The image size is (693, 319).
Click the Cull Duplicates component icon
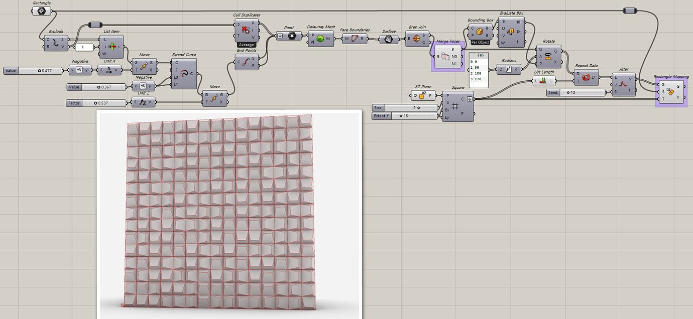[246, 30]
